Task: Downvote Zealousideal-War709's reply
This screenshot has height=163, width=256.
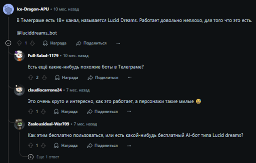Action: tap(44, 146)
